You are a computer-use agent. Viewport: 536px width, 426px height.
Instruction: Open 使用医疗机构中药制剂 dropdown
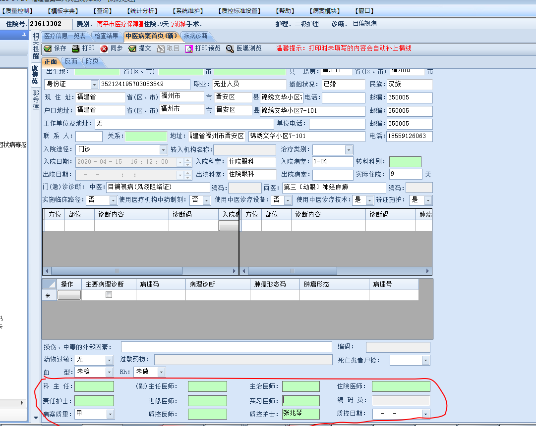pyautogui.click(x=206, y=200)
